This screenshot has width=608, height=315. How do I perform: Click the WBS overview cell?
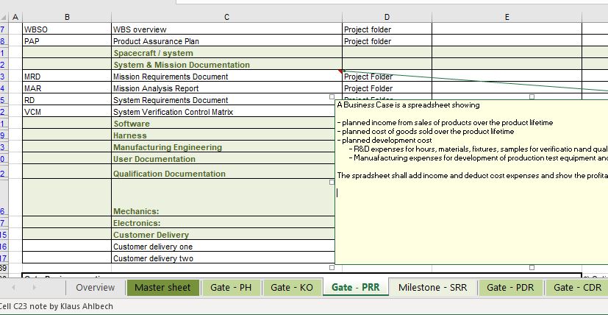click(227, 29)
